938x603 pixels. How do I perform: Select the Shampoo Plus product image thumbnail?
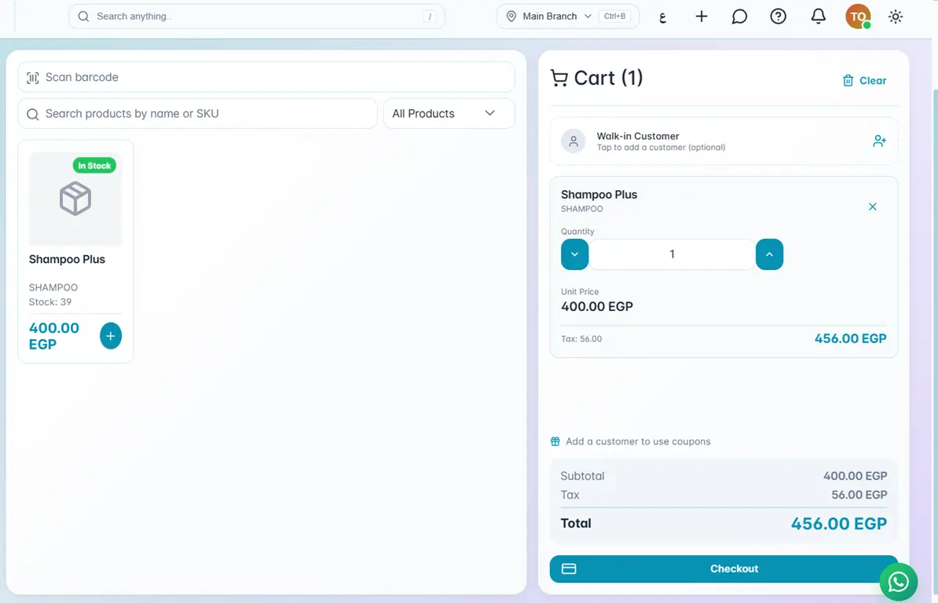coord(75,199)
